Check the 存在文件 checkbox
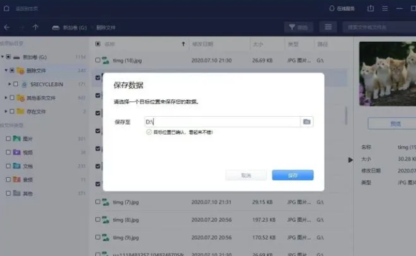 [x=12, y=111]
